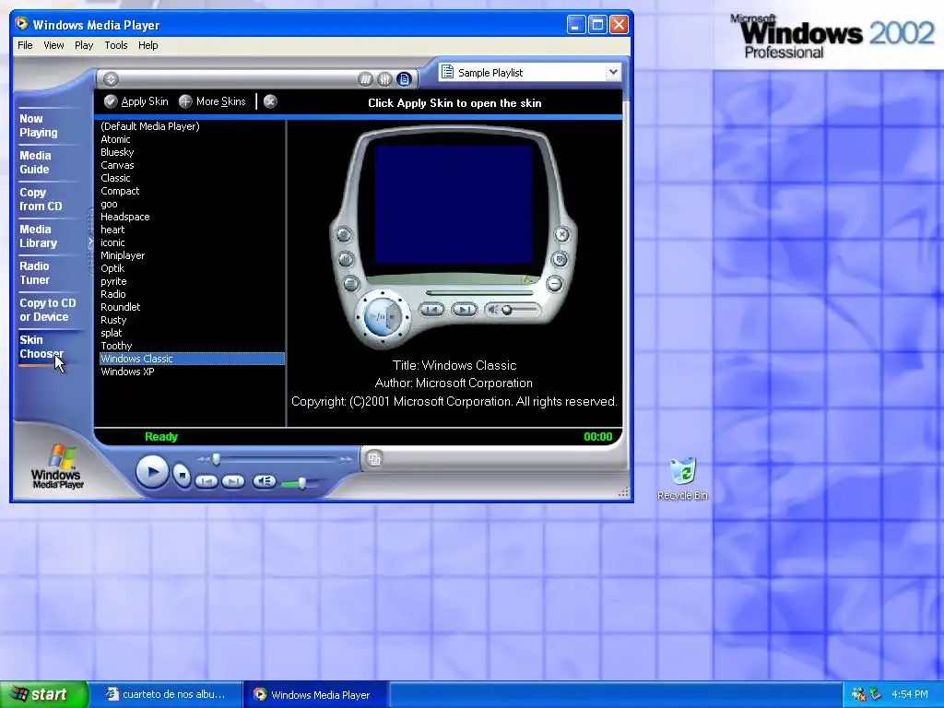The image size is (944, 708).
Task: Click the Play button in transport controls
Action: (152, 472)
